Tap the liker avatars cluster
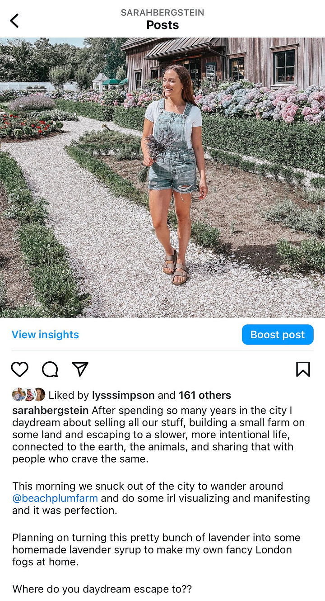 (x=28, y=395)
